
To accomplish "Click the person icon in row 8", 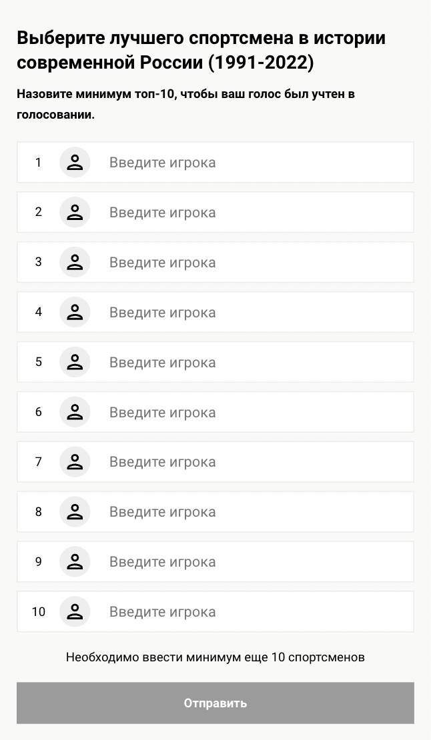I will pyautogui.click(x=75, y=512).
